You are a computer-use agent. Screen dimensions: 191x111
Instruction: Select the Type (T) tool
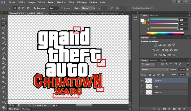(x=4, y=92)
